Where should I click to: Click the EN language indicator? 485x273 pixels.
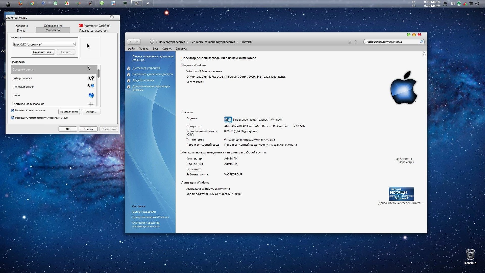(x=453, y=4)
